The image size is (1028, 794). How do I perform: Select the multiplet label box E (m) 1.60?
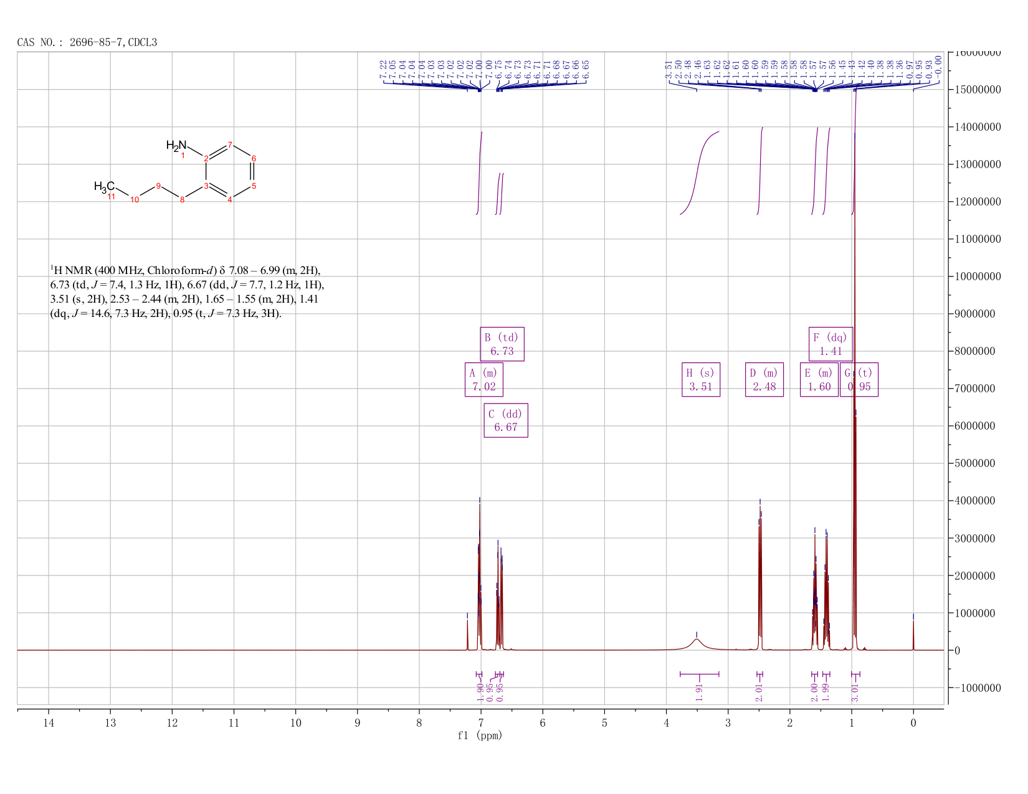(819, 380)
